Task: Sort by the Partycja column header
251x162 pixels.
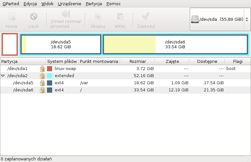Action: click(23, 61)
